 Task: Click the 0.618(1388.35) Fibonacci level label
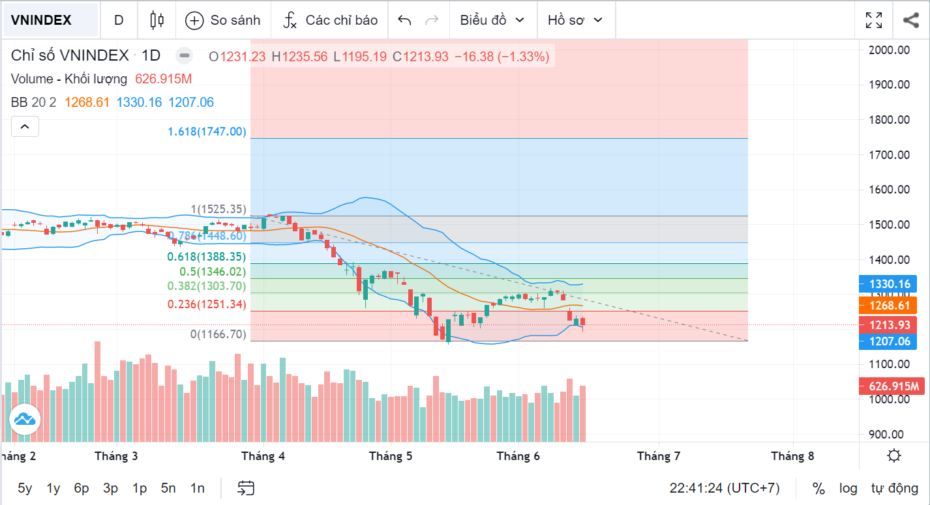click(207, 257)
